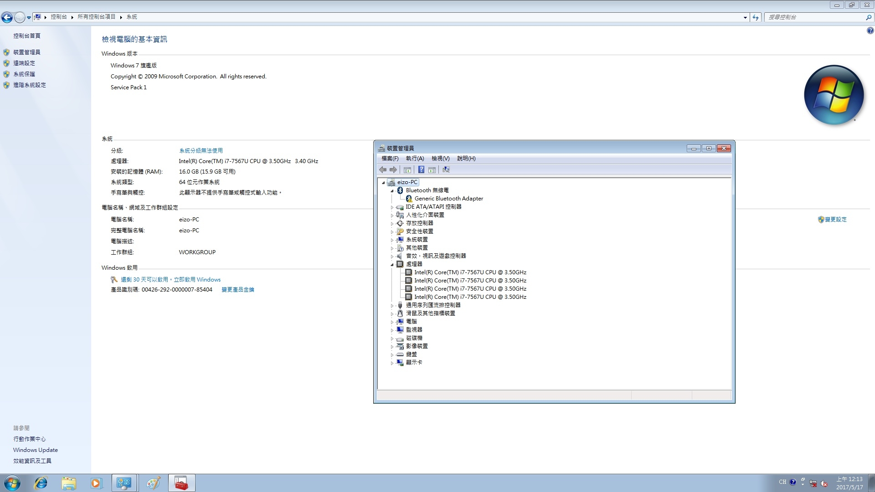Select the 安全性裝置 category

[419, 231]
